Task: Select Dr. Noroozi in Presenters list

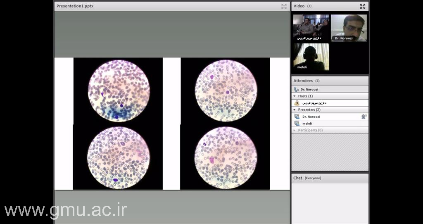Action: [311, 117]
